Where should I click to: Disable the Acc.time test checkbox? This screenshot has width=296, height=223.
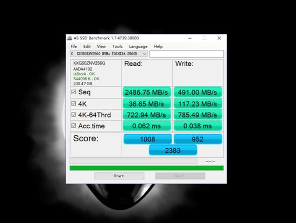point(74,126)
